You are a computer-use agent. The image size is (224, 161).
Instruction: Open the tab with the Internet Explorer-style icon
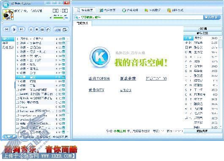(107, 10)
